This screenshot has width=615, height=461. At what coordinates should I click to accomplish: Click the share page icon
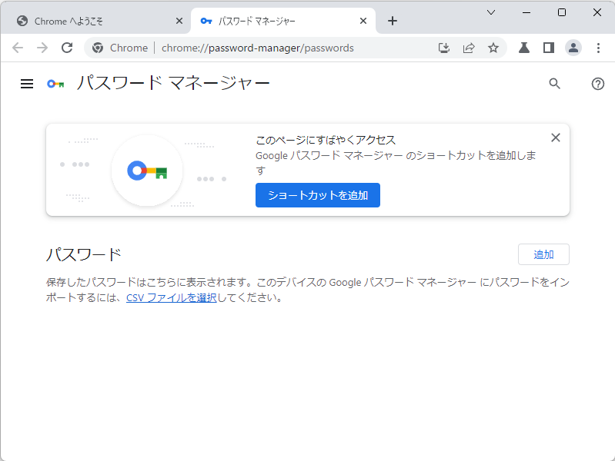(469, 48)
